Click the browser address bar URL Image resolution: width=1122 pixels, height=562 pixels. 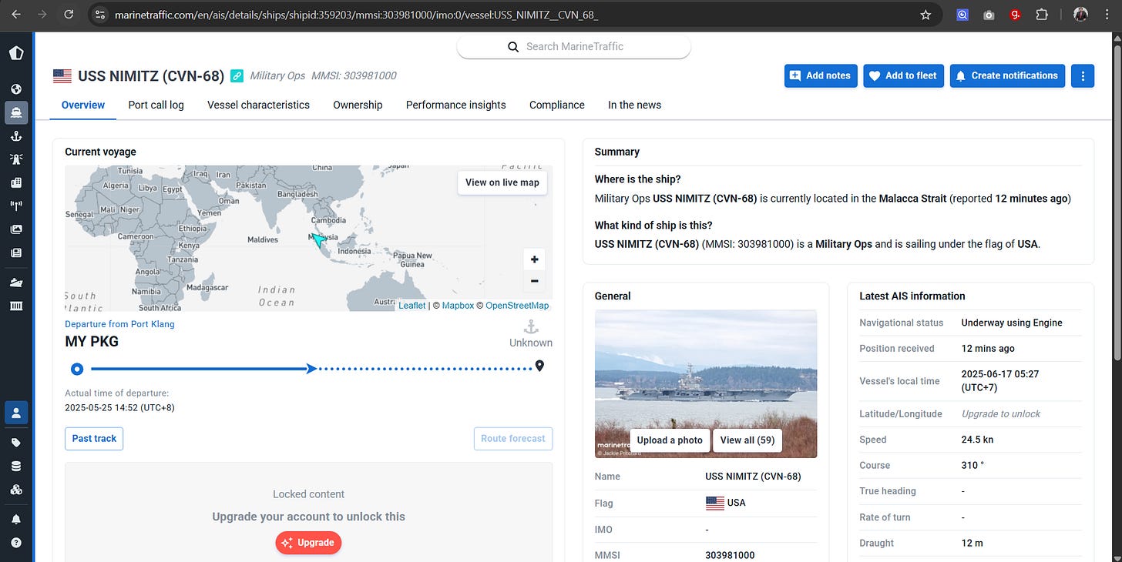(x=356, y=15)
